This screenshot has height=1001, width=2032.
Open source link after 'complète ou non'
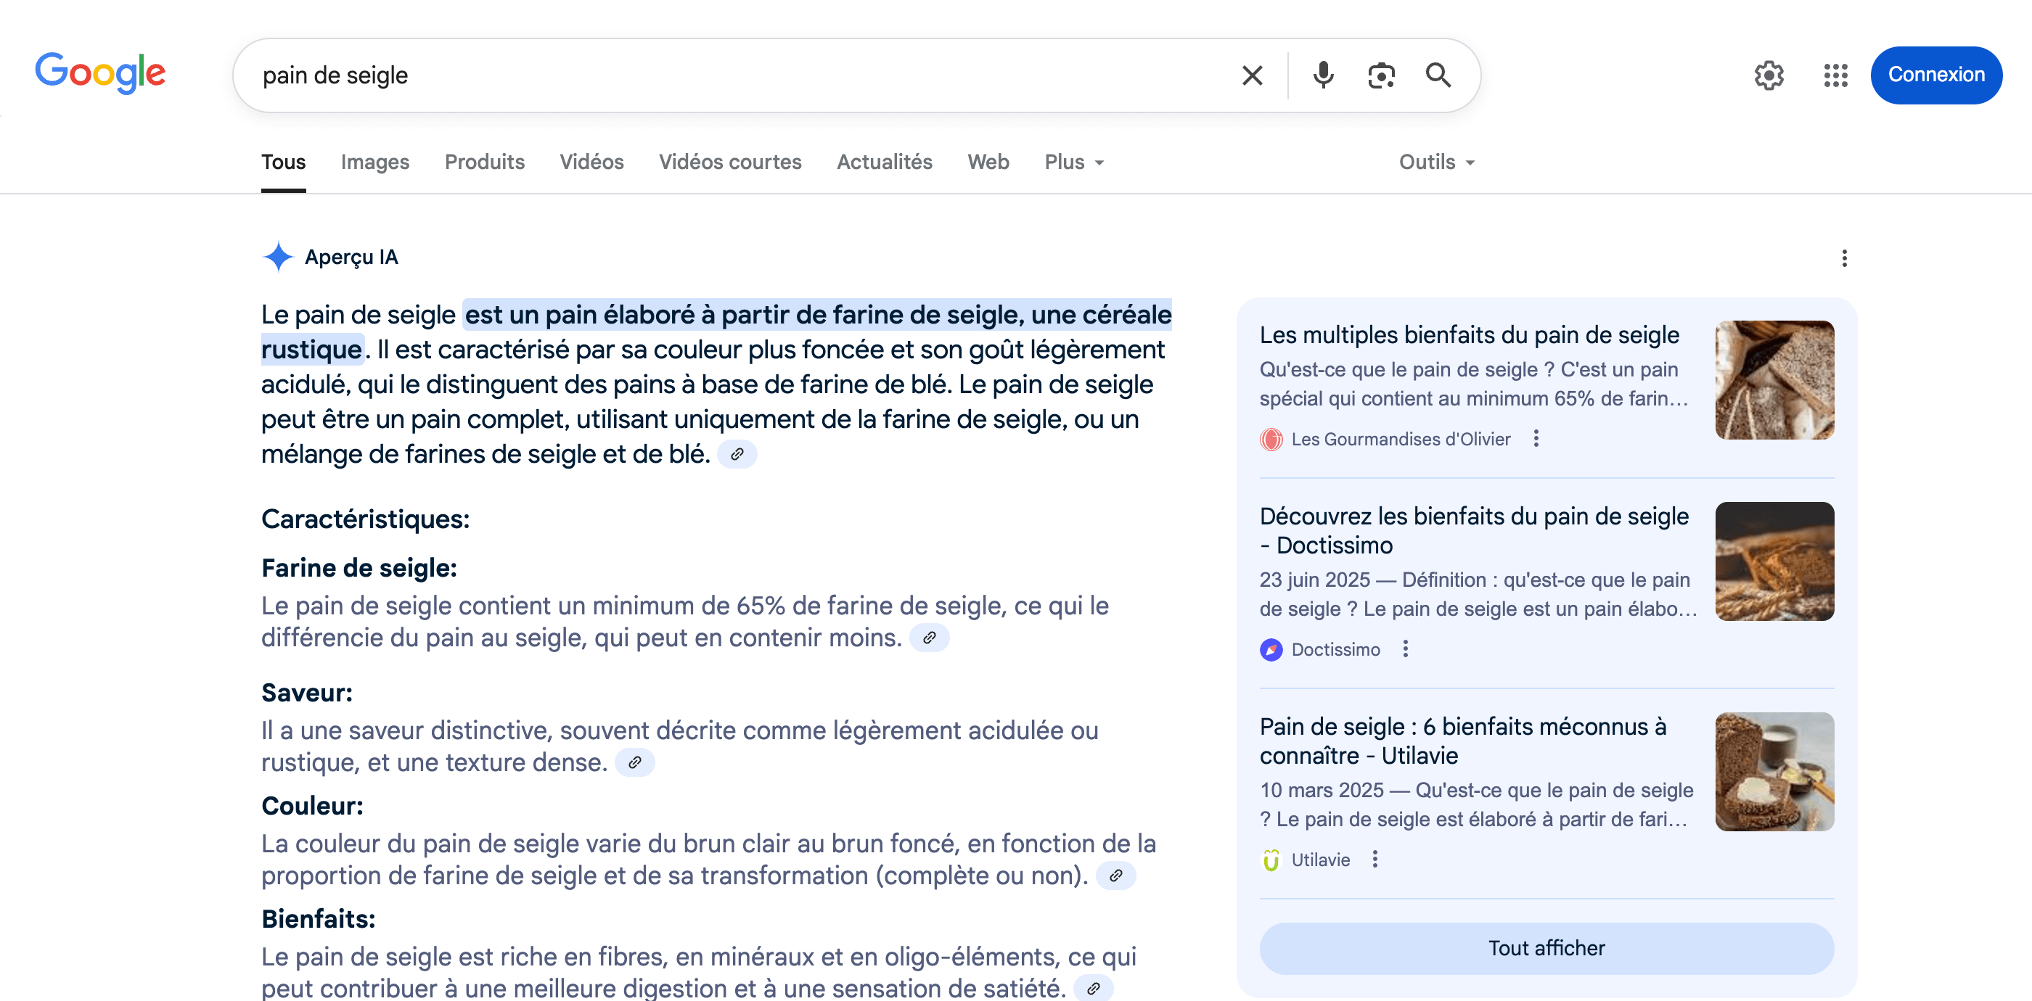(x=1115, y=876)
